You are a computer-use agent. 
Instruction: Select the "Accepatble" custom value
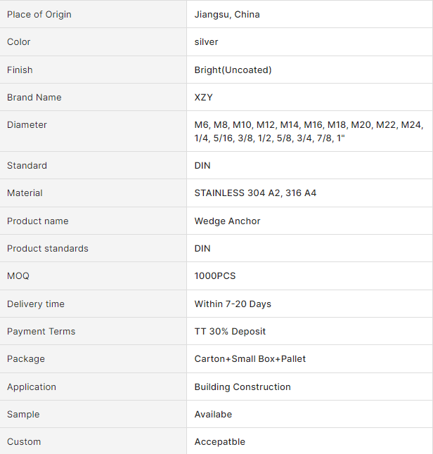coord(220,441)
